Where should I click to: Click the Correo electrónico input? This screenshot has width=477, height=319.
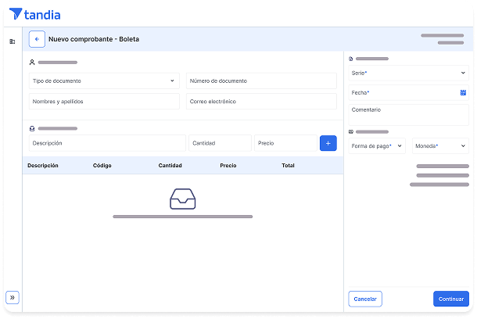tap(261, 102)
